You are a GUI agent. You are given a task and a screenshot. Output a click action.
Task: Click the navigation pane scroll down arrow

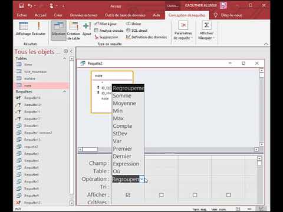coord(72,203)
